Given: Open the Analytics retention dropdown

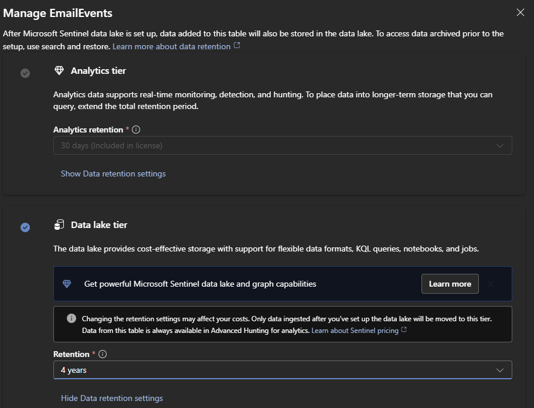Looking at the screenshot, I should (x=283, y=145).
